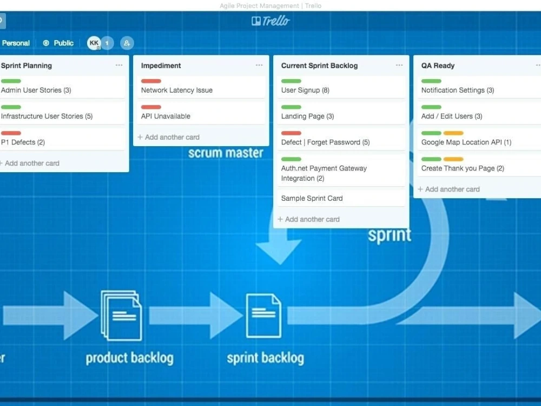Add another card to Impediment
This screenshot has width=541, height=406.
pos(168,137)
